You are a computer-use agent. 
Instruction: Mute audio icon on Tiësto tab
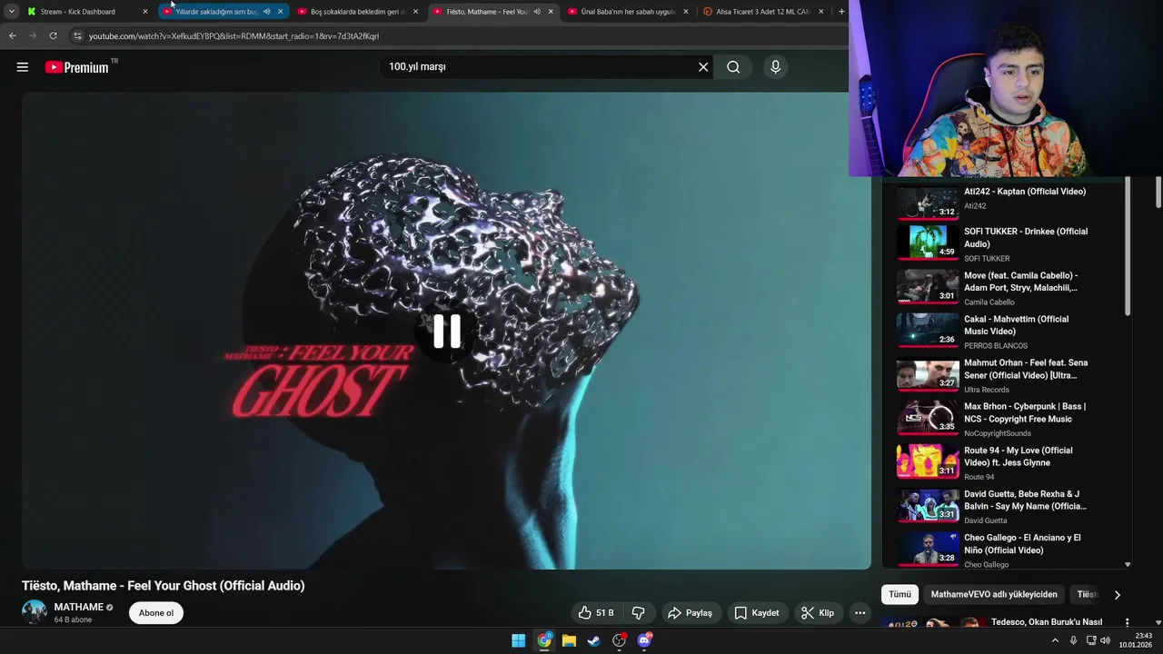point(537,12)
